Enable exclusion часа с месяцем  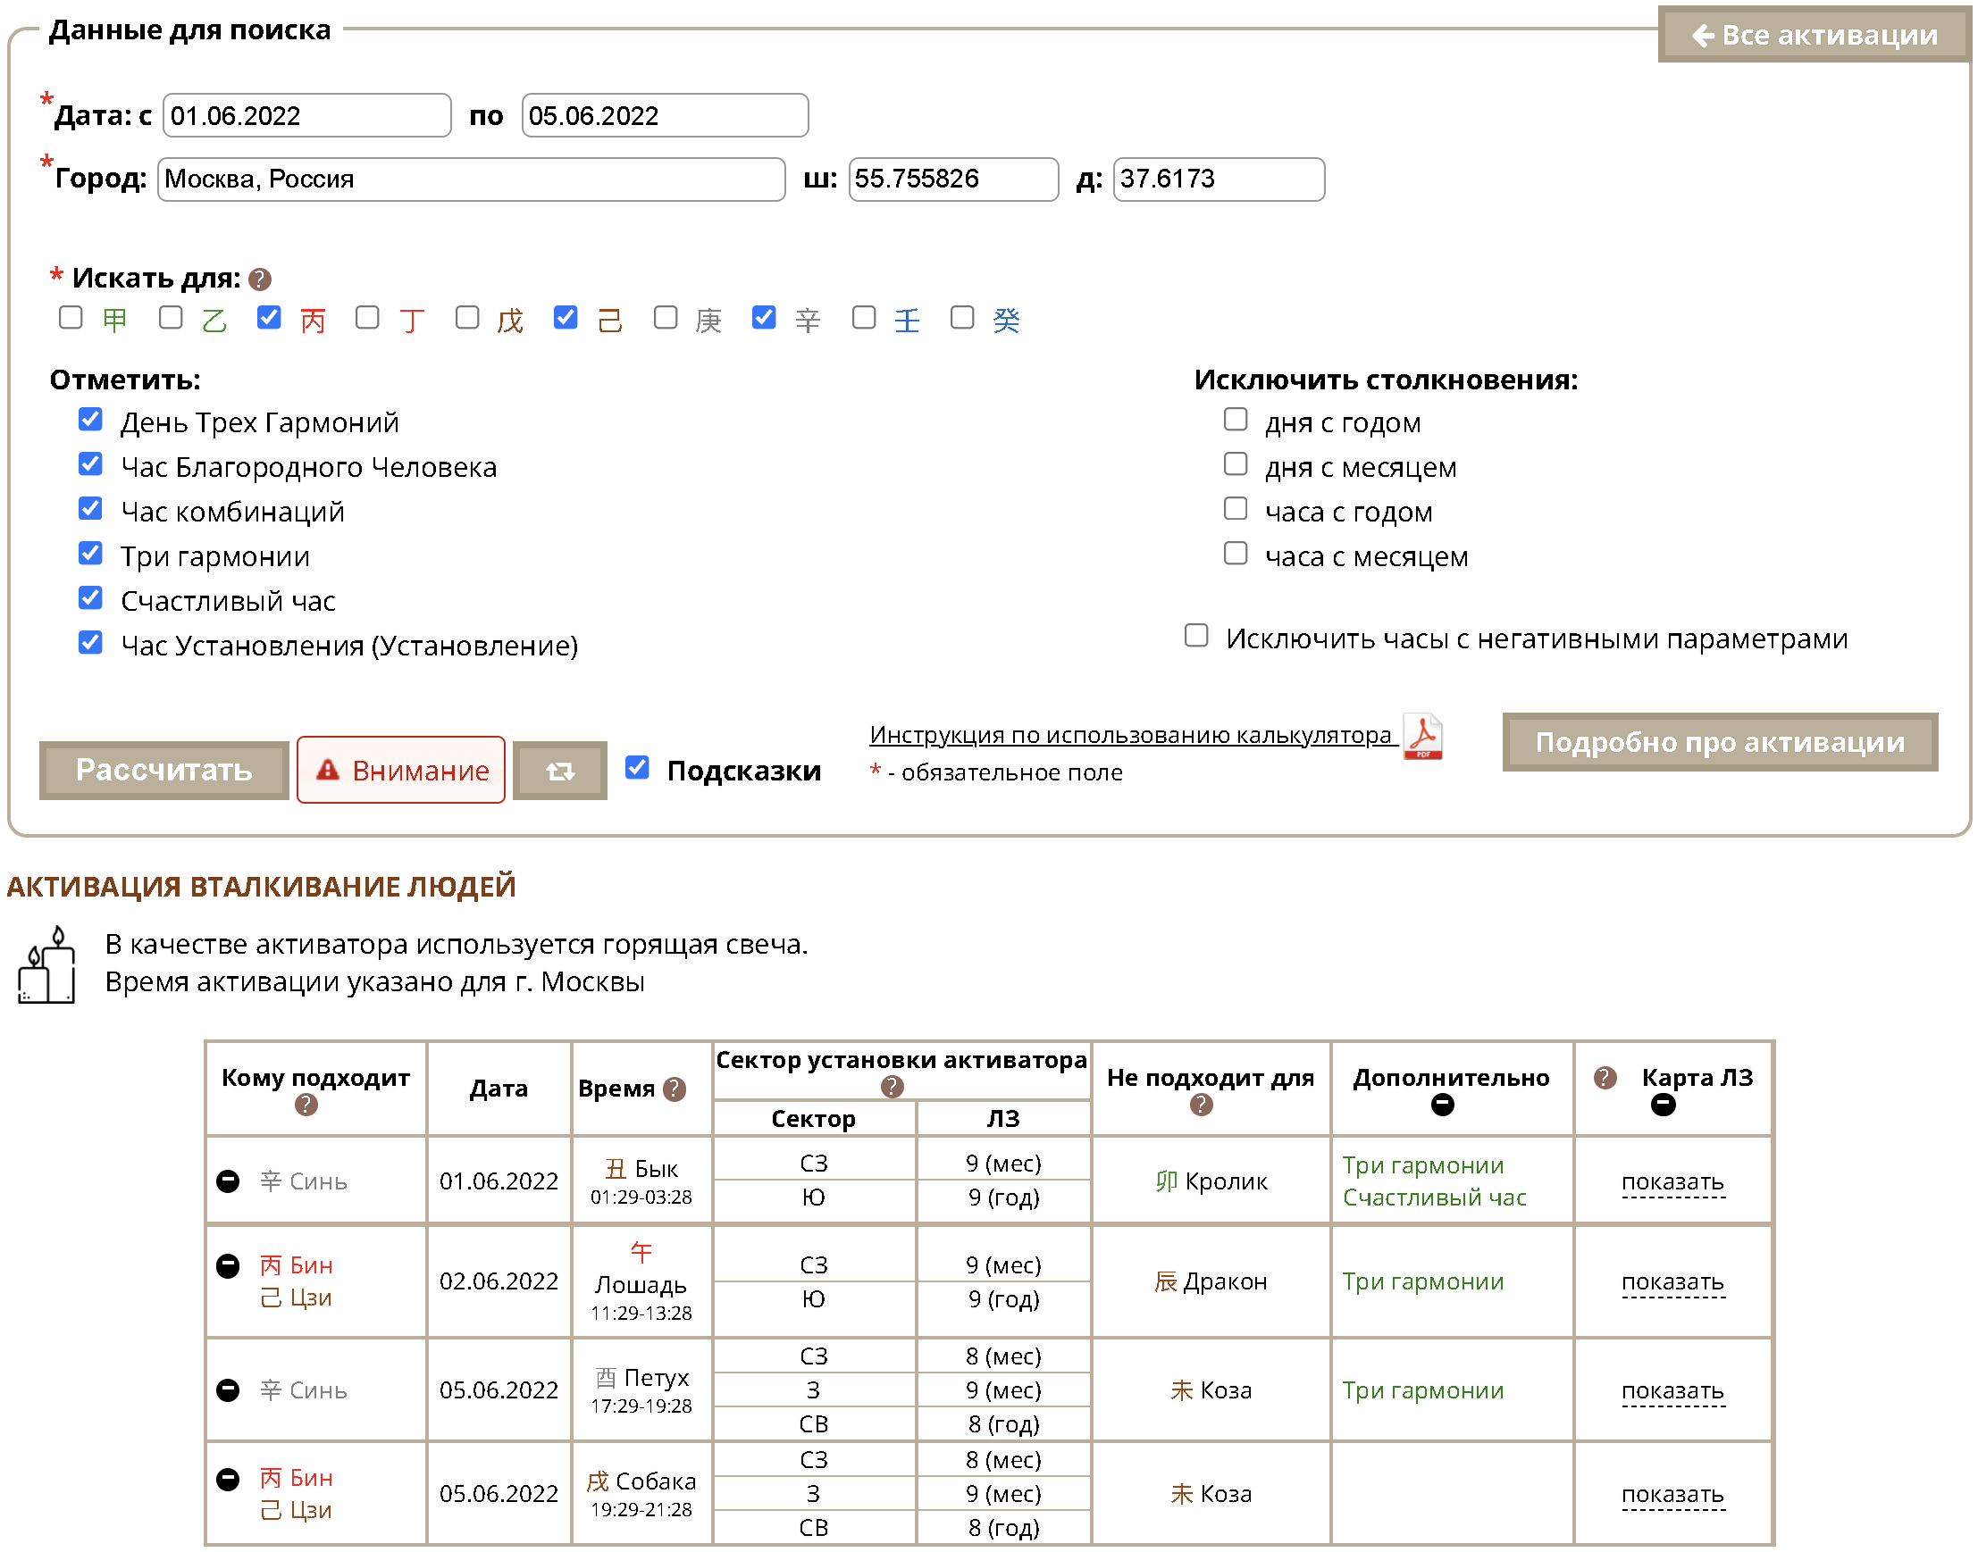point(1236,554)
